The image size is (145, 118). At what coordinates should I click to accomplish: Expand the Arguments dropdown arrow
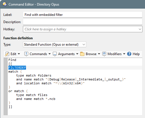(x=77, y=54)
